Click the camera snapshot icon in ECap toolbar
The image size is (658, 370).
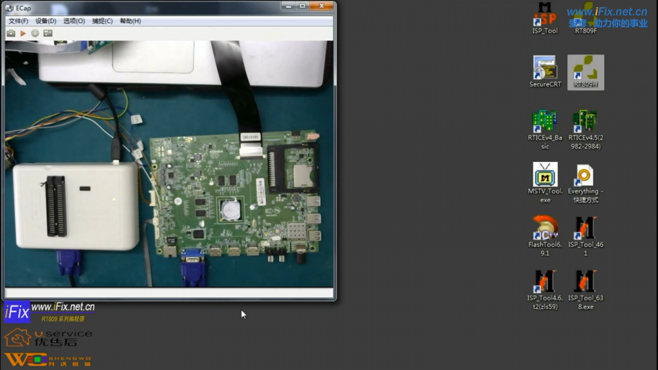tap(11, 33)
